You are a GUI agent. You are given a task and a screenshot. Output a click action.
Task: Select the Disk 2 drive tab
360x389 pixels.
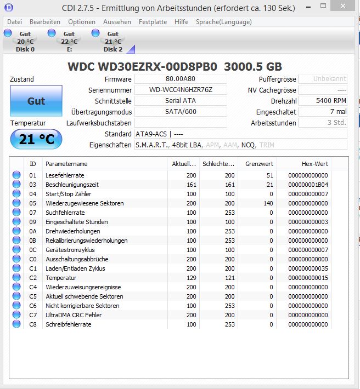click(113, 42)
